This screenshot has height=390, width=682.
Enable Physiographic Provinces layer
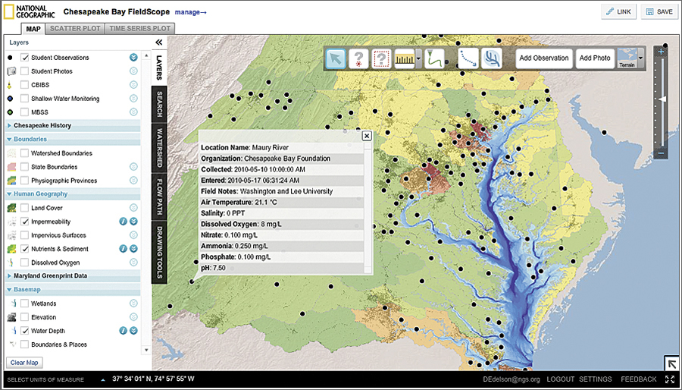tap(25, 181)
